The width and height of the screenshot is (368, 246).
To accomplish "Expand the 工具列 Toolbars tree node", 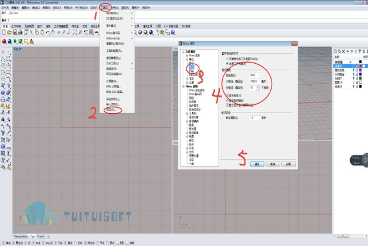I will pos(187,114).
